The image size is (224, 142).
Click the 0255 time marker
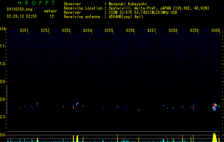109,31
